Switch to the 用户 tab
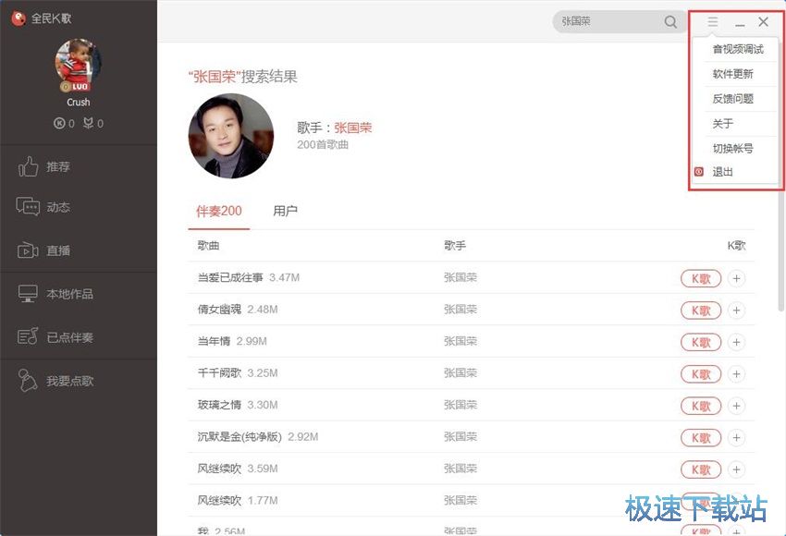Image resolution: width=786 pixels, height=536 pixels. (285, 211)
